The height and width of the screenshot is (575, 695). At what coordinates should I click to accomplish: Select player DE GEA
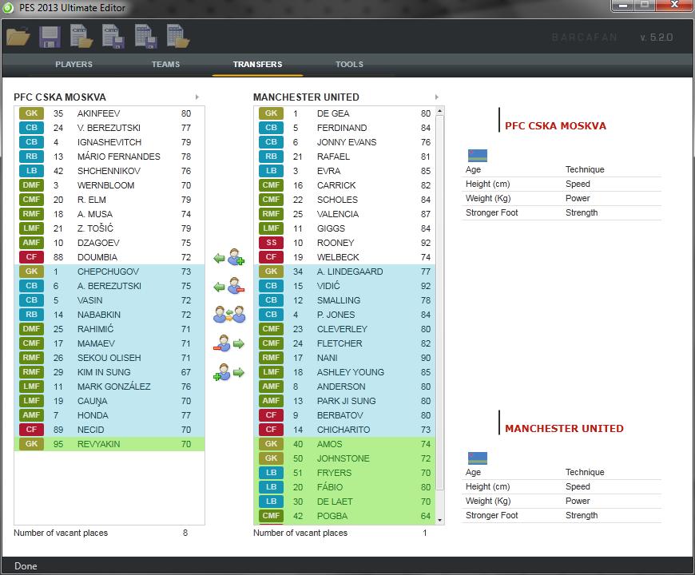click(x=345, y=113)
